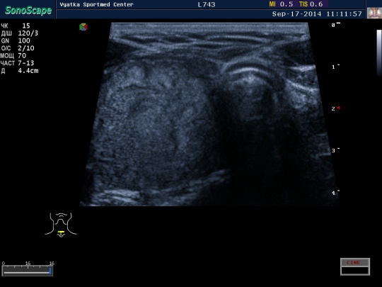Click the center of the ultrasound image

pyautogui.click(x=209, y=114)
